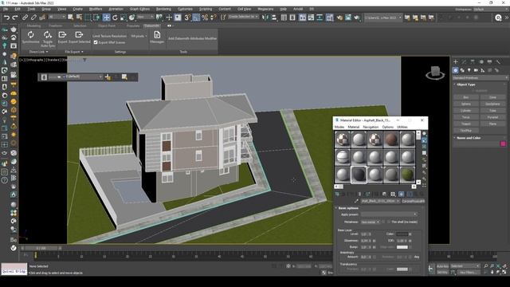Expand the Direct Link panel arrow
This screenshot has width=510, height=287.
click(47, 52)
